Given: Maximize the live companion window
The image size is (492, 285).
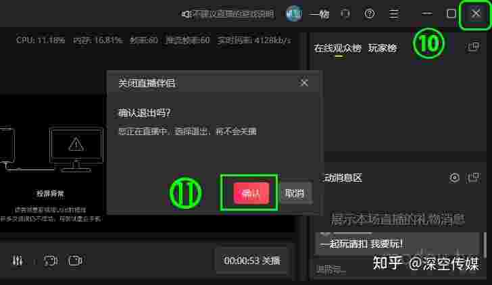Looking at the screenshot, I should (x=451, y=14).
